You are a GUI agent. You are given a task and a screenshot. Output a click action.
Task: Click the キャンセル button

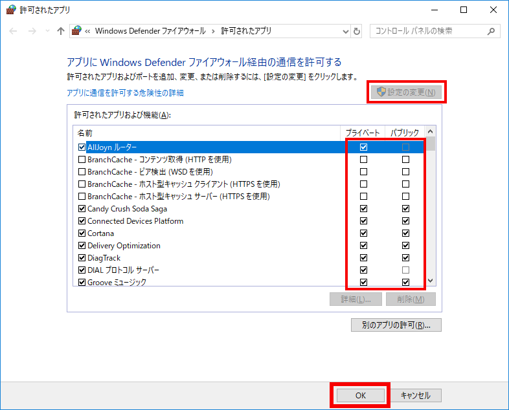click(416, 395)
